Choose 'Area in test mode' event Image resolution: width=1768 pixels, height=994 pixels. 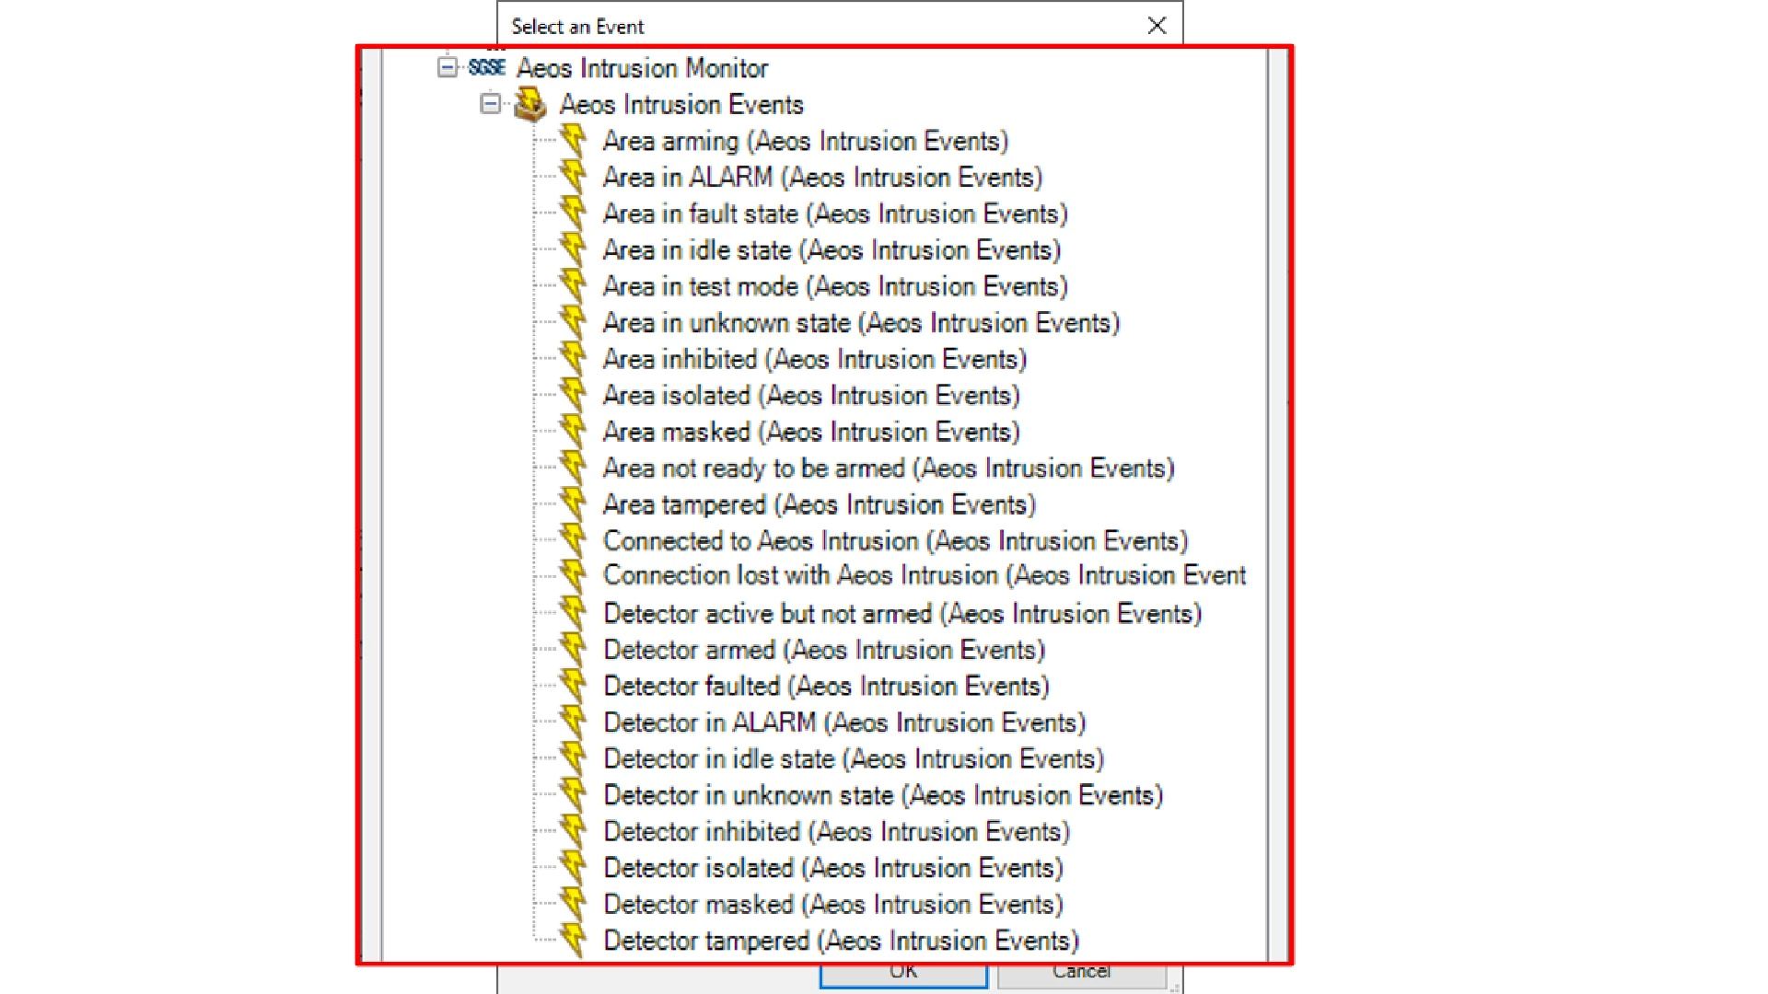tap(835, 286)
